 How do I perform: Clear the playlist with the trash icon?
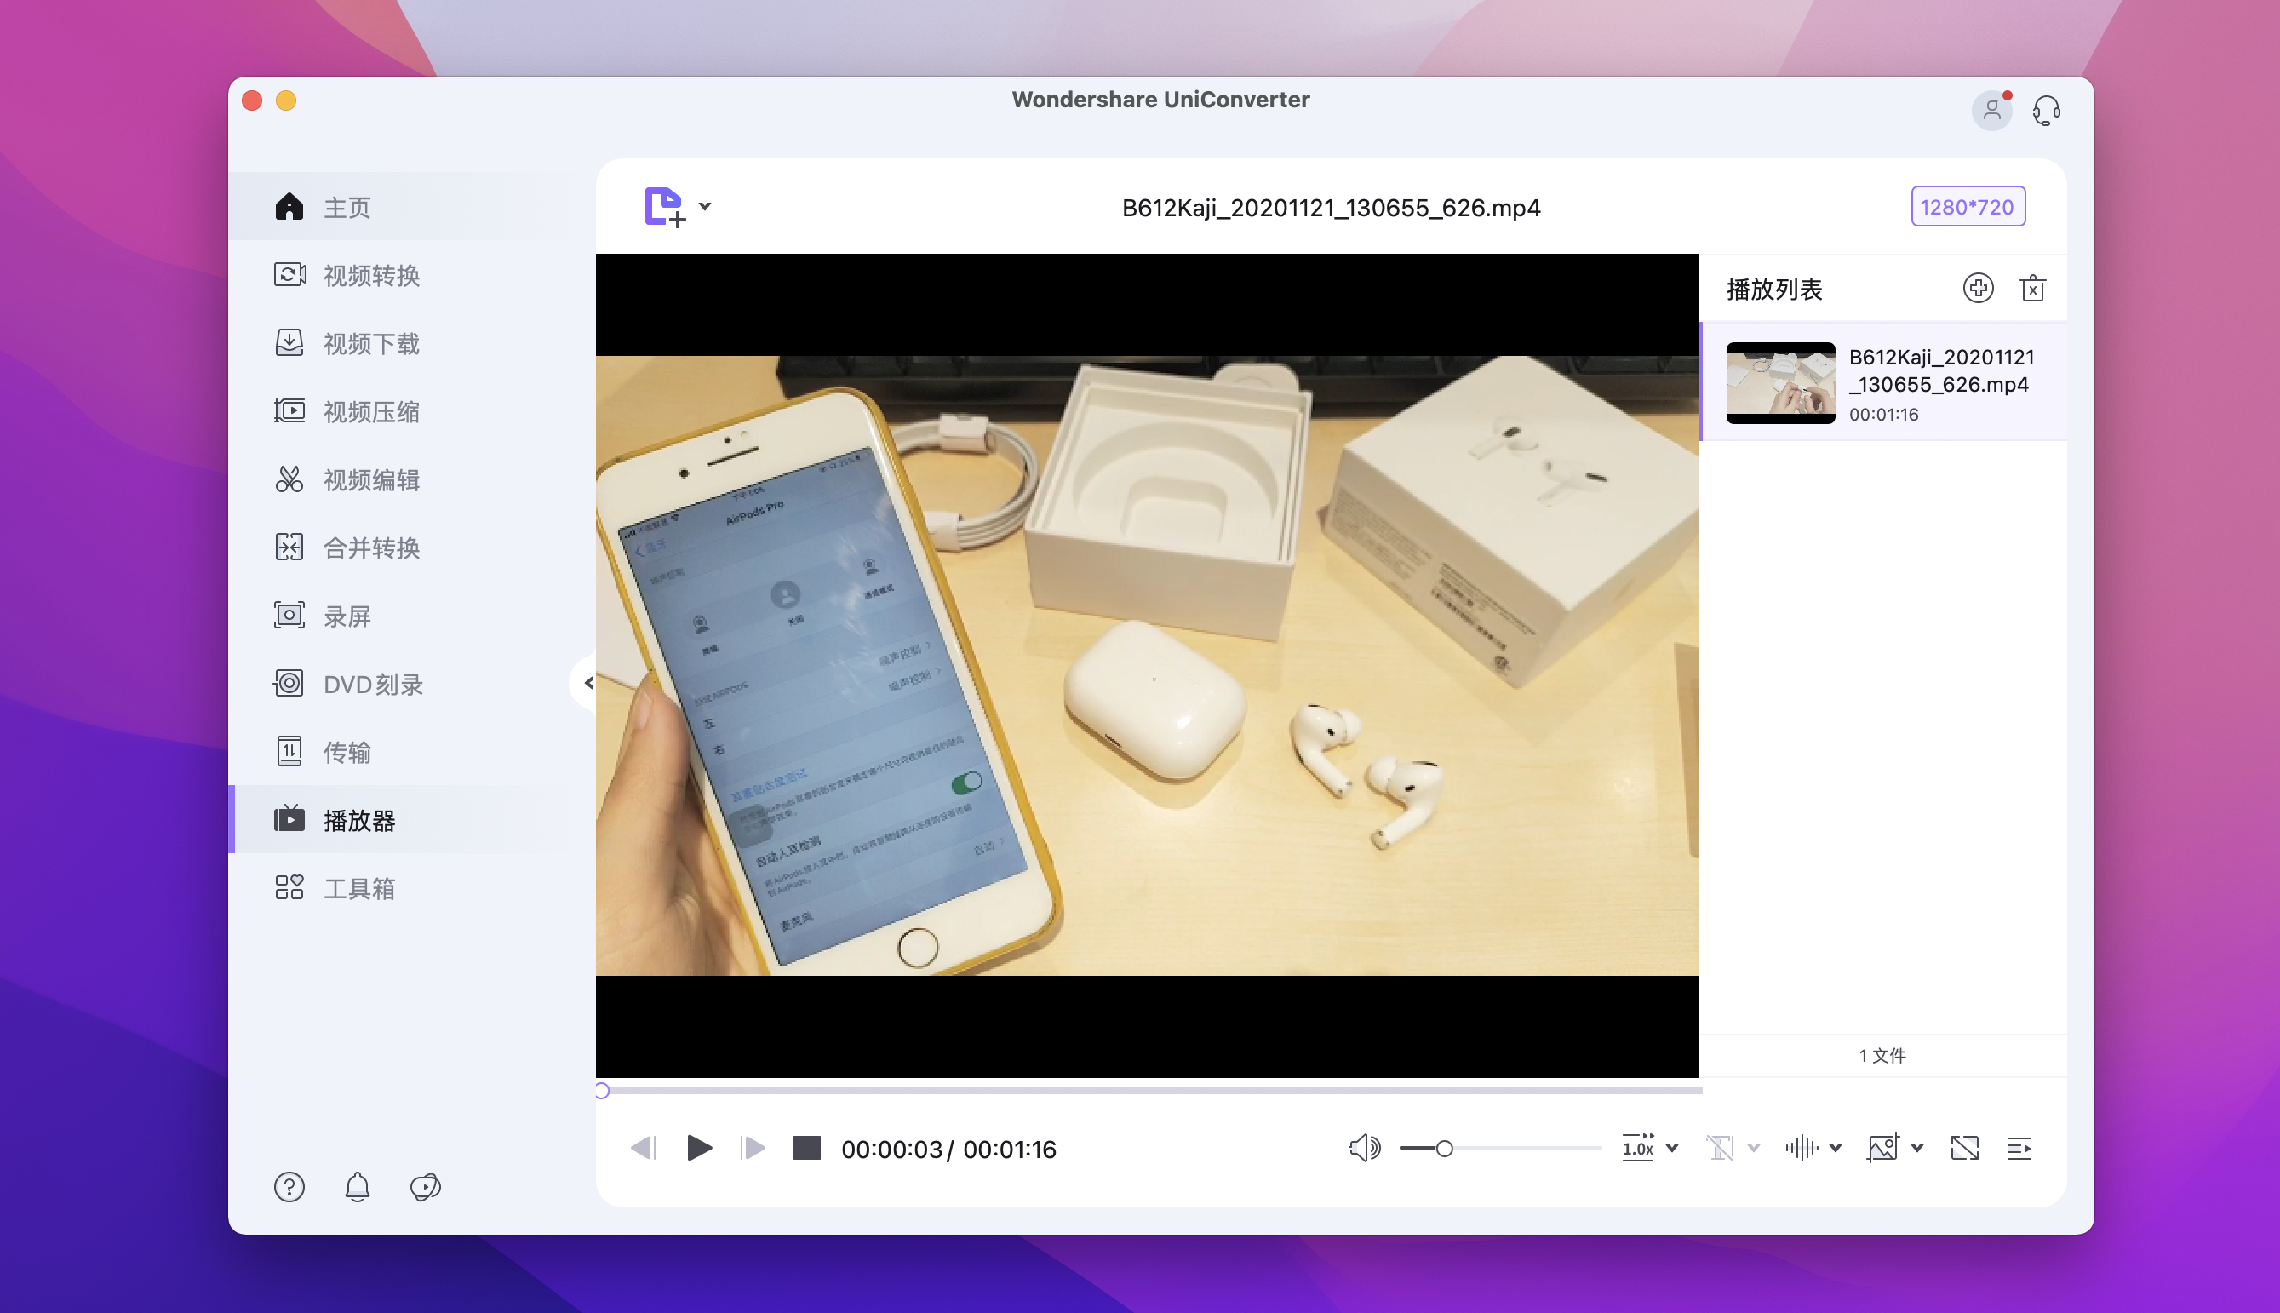[2032, 289]
